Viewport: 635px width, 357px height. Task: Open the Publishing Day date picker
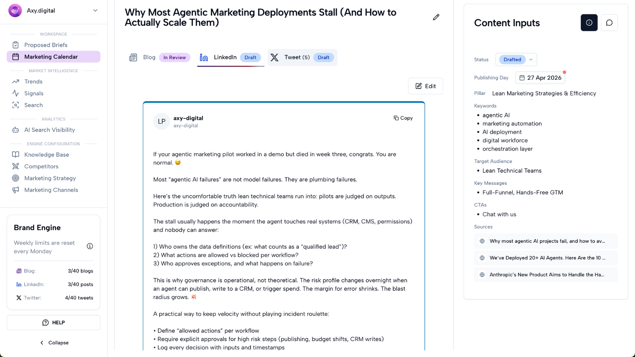pos(540,78)
